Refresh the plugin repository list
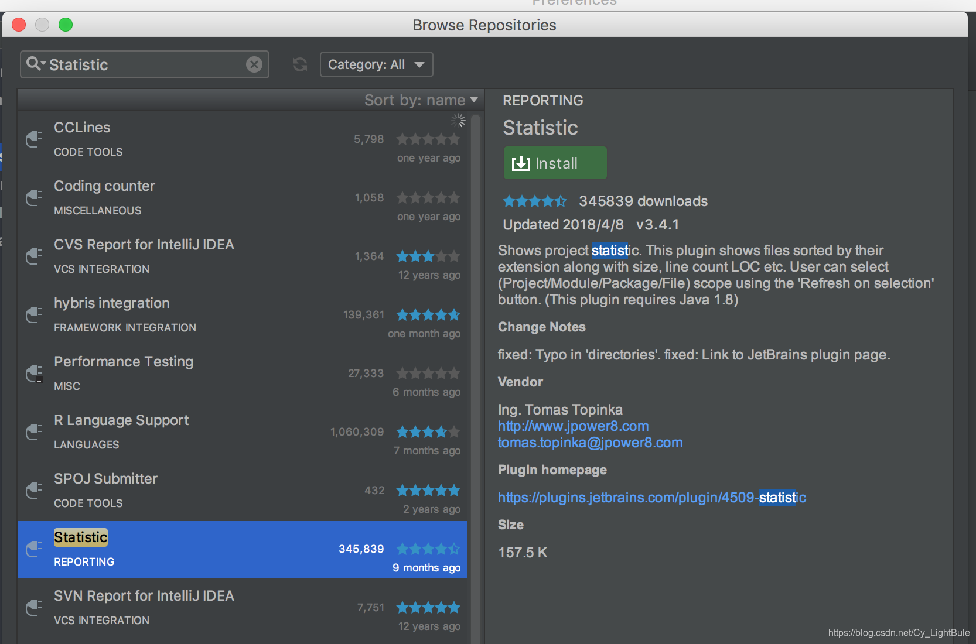Image resolution: width=976 pixels, height=644 pixels. [x=300, y=64]
